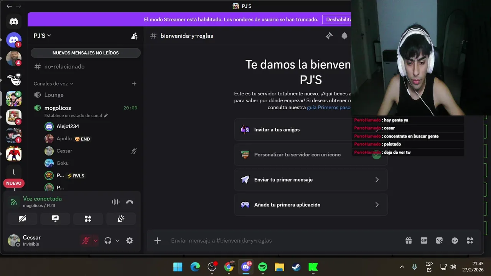Open Discord direct messages home icon
This screenshot has height=276, width=491.
[14, 21]
